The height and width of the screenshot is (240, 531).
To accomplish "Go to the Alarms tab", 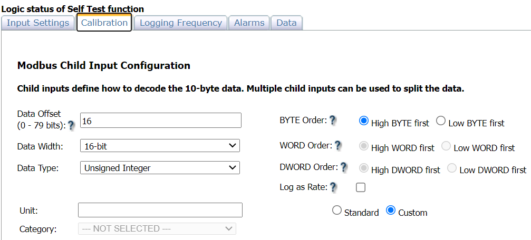I will pos(249,23).
